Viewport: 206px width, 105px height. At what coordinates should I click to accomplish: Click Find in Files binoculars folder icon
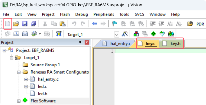(190, 24)
